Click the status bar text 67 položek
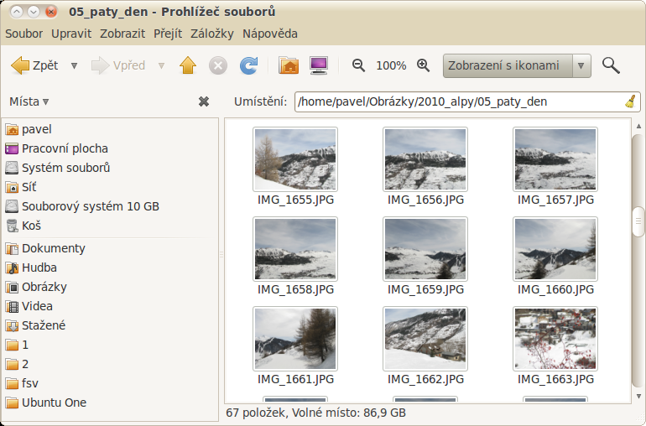The height and width of the screenshot is (426, 646). (254, 413)
